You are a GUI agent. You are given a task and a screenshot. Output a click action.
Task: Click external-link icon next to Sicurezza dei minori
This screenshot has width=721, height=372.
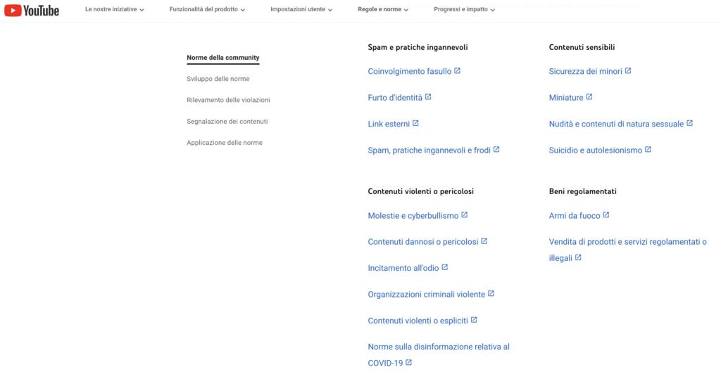click(x=628, y=70)
